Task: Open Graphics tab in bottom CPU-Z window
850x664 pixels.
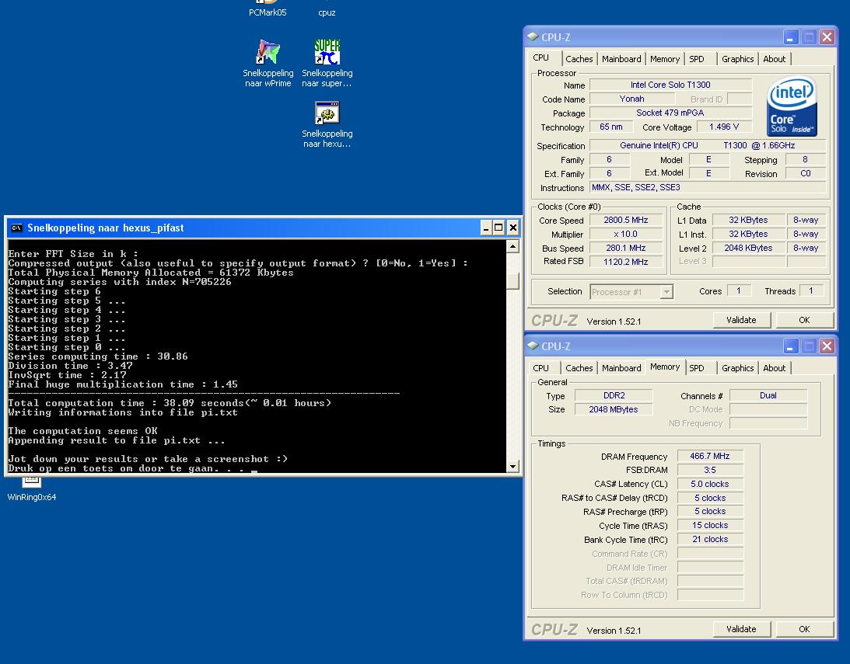Action: point(737,368)
